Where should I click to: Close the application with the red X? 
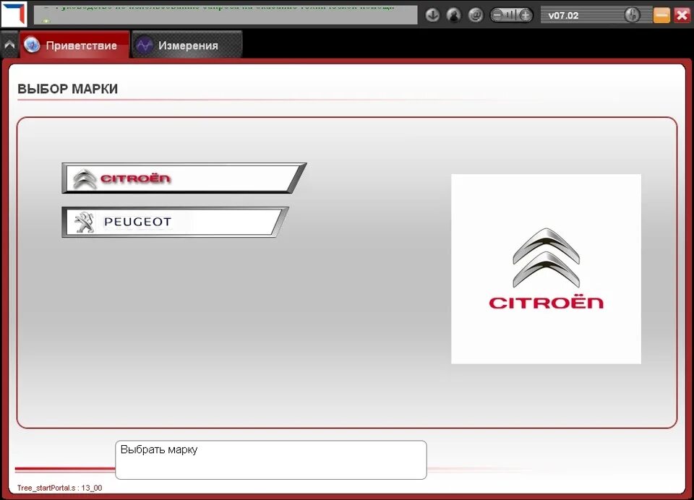pyautogui.click(x=682, y=15)
